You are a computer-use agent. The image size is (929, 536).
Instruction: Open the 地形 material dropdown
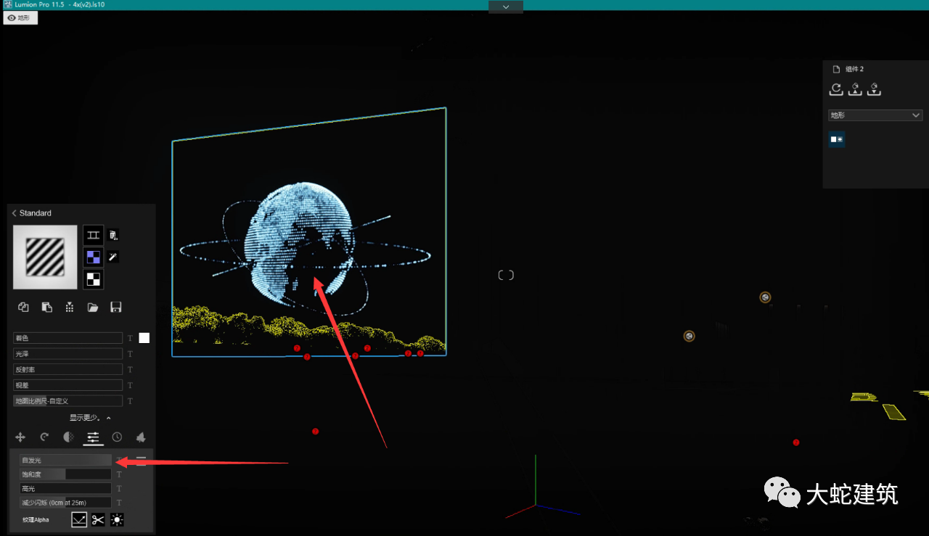point(875,115)
